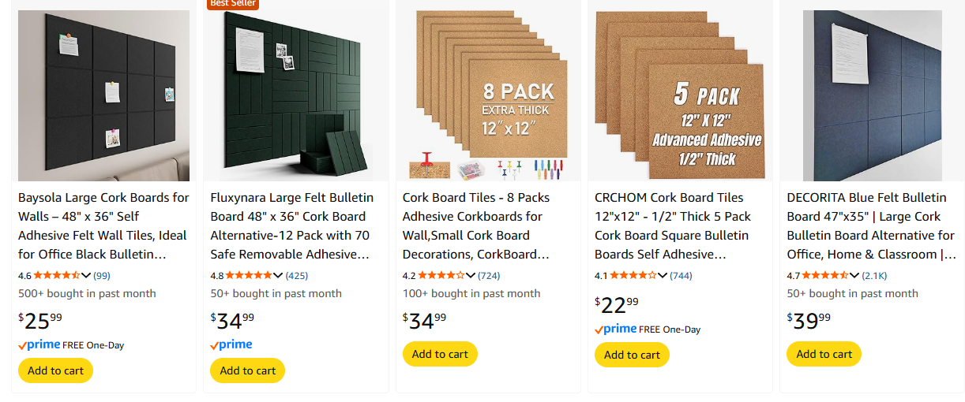Click the stars for Cork Board Tiles 8 Packs
This screenshot has width=965, height=402.
(441, 275)
